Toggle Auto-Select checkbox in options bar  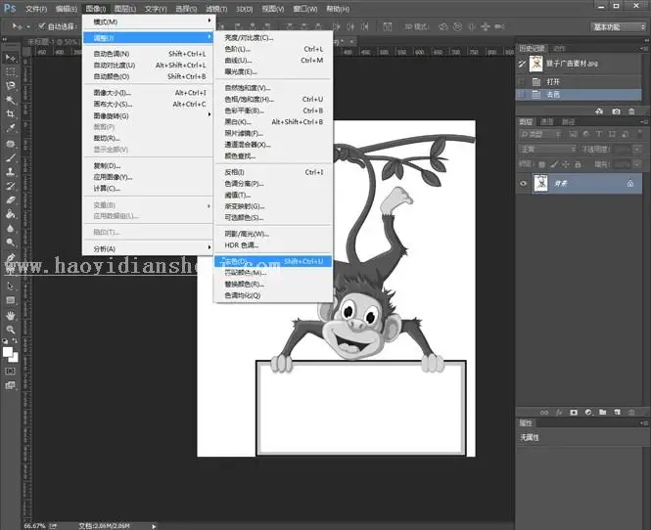[x=41, y=26]
